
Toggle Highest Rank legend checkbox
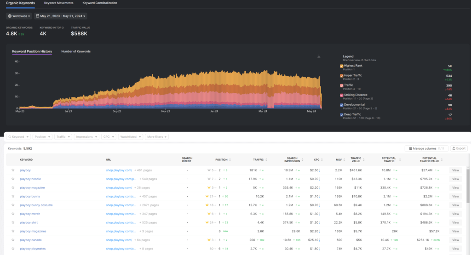[342, 66]
